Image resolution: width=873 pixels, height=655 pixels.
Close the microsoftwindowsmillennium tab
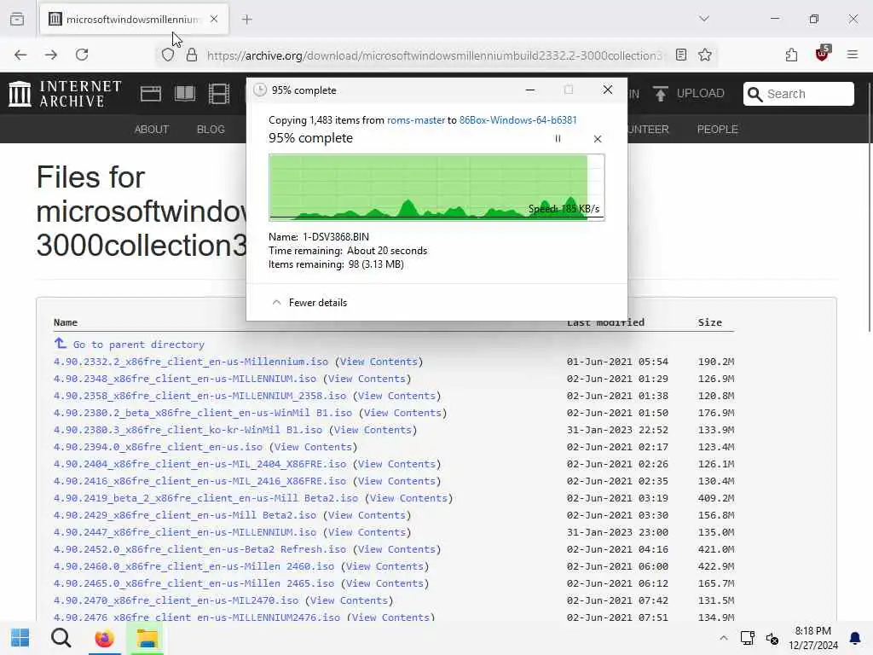tap(214, 19)
